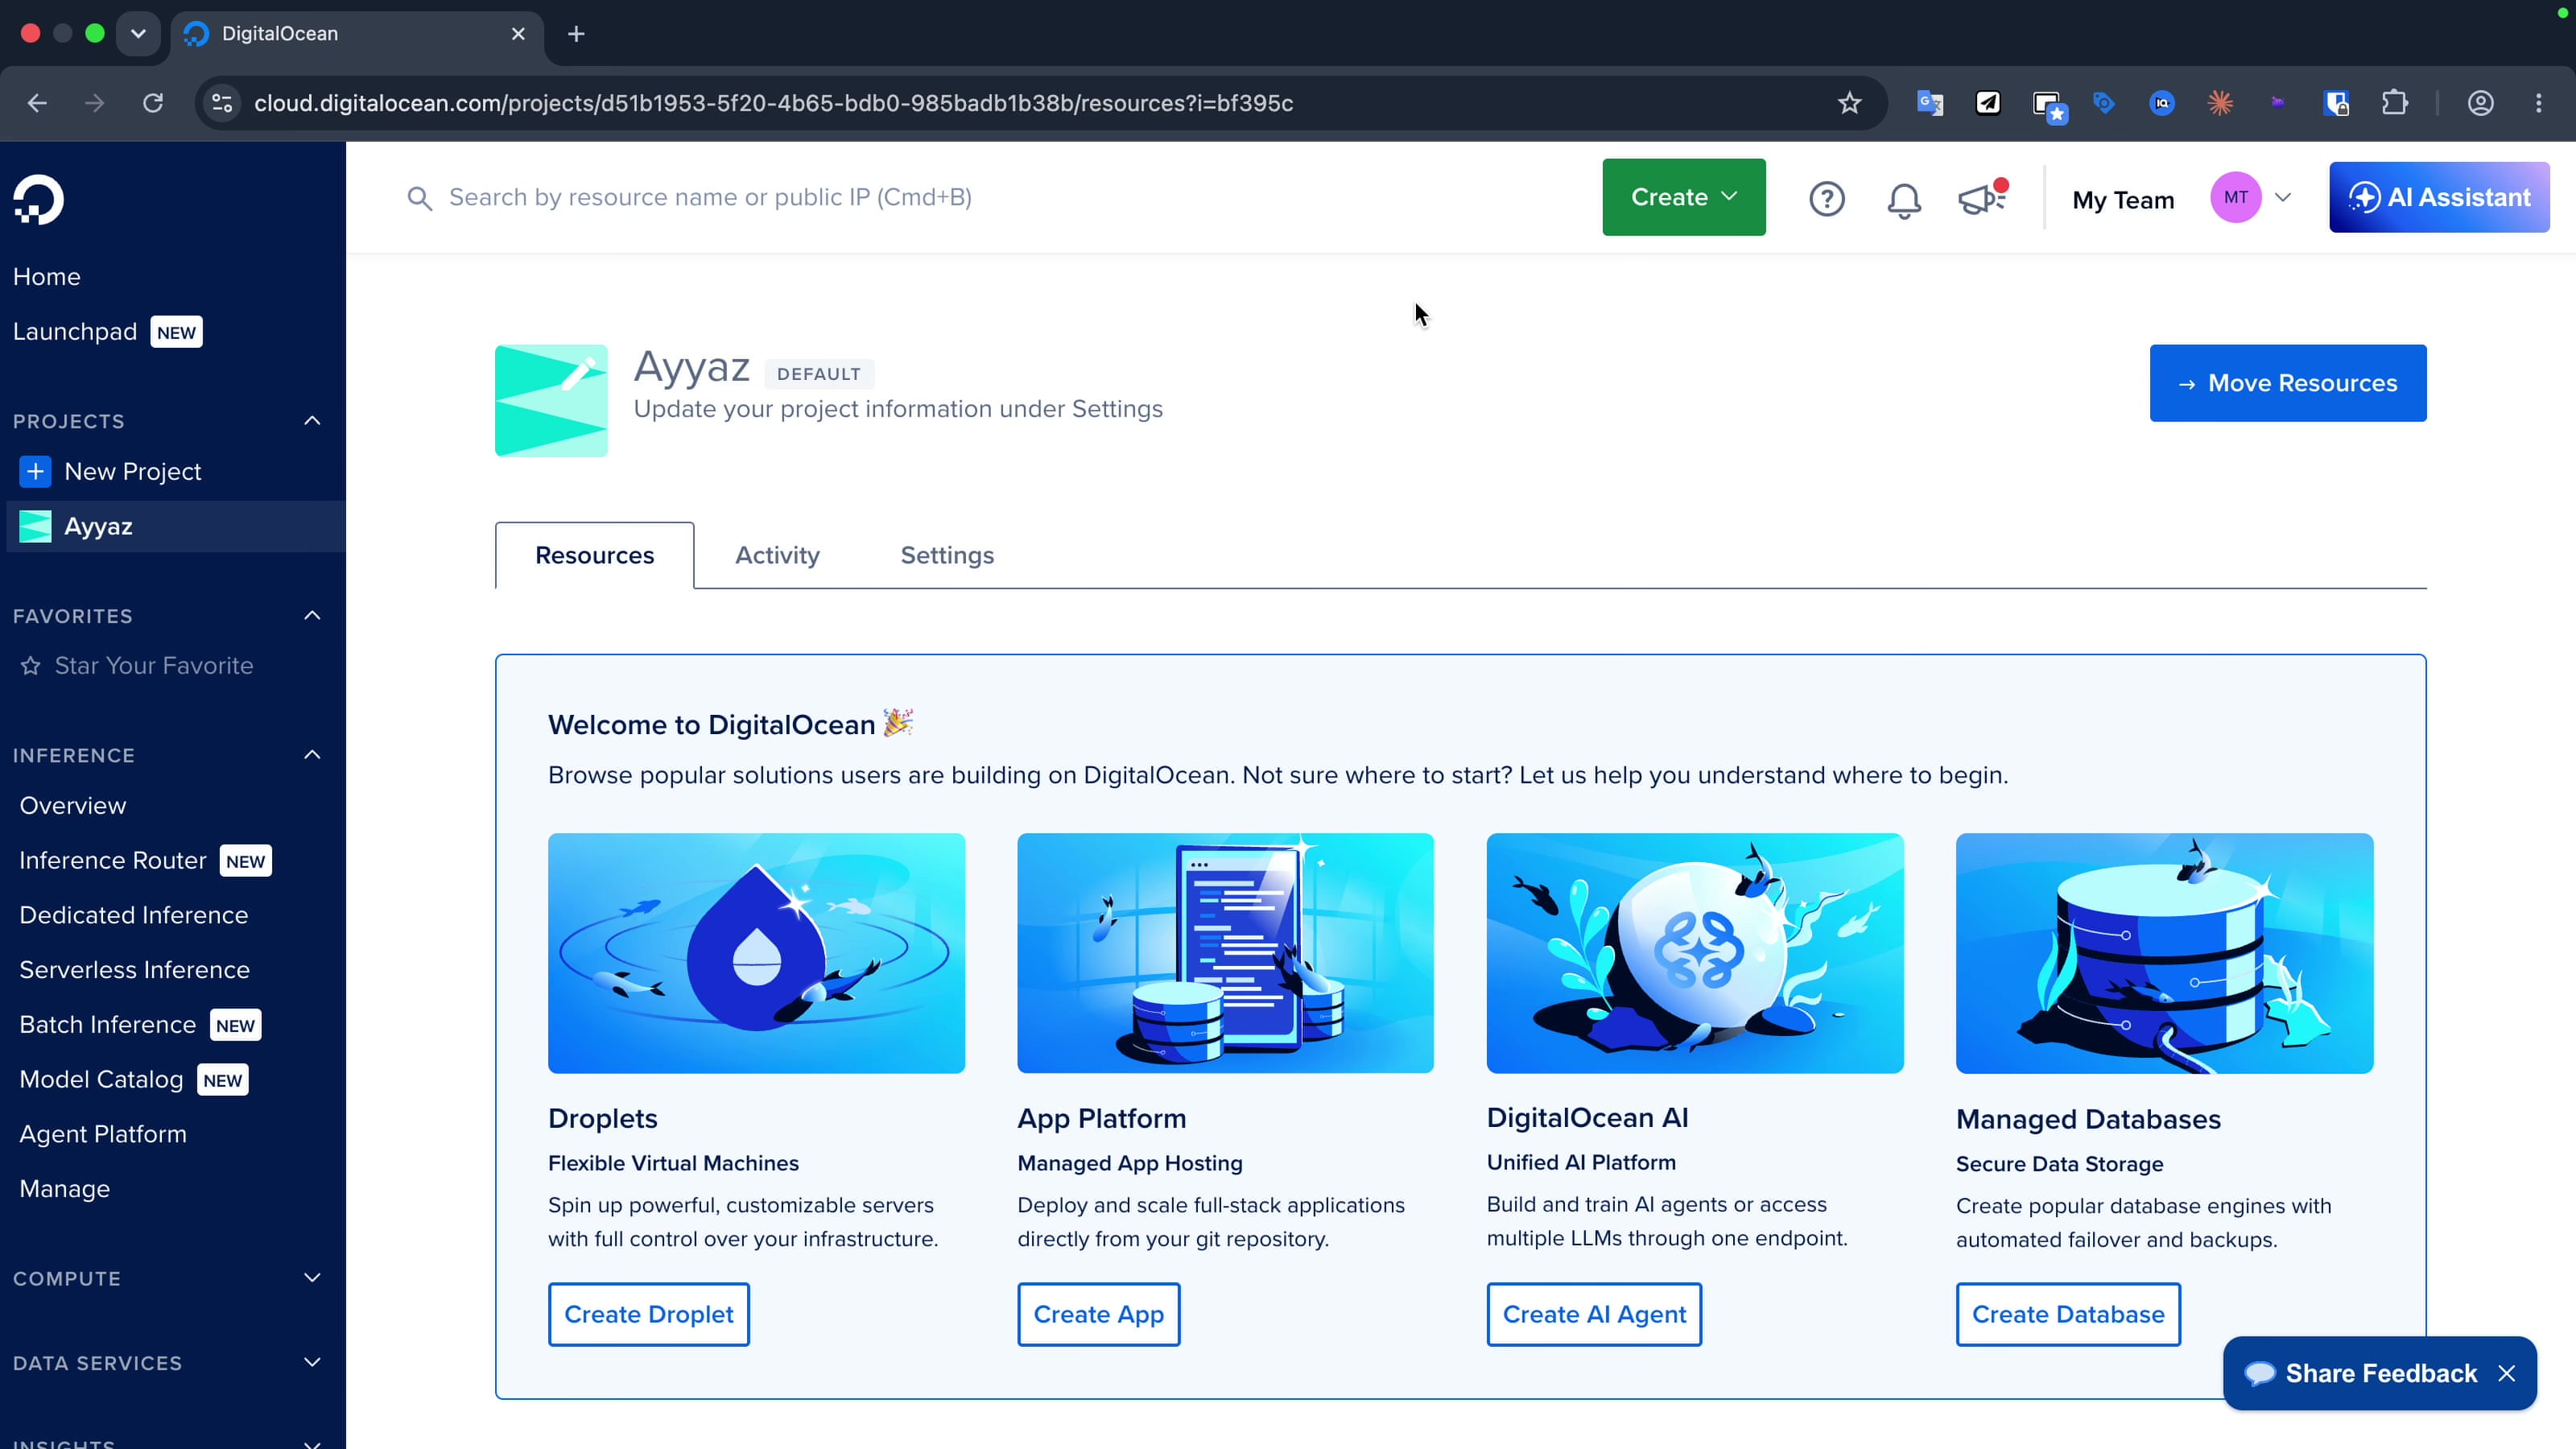Open Dedicated Inference
This screenshot has width=2576, height=1449.
[x=134, y=915]
